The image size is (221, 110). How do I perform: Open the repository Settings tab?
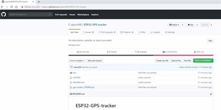point(170,32)
